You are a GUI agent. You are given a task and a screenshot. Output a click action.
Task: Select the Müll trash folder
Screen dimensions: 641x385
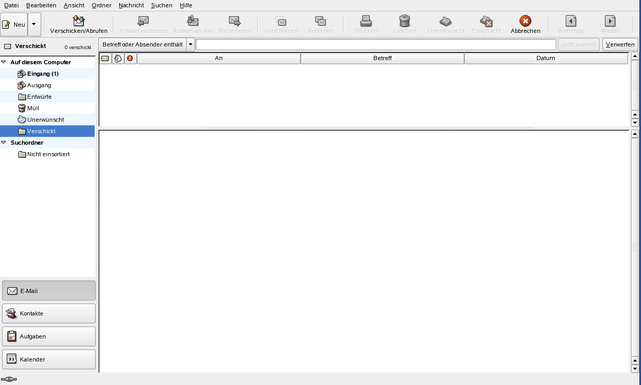click(33, 108)
